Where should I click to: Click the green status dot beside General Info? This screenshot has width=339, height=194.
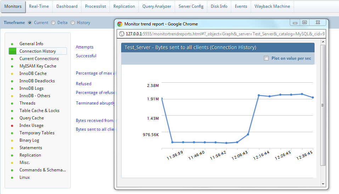[x=12, y=44]
